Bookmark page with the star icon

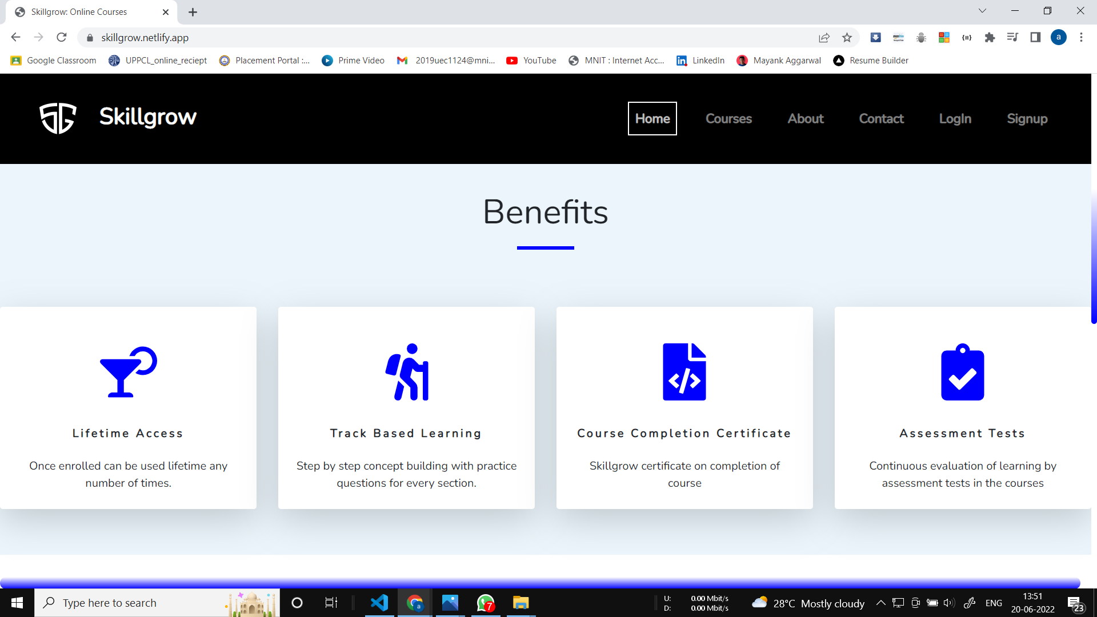(847, 38)
